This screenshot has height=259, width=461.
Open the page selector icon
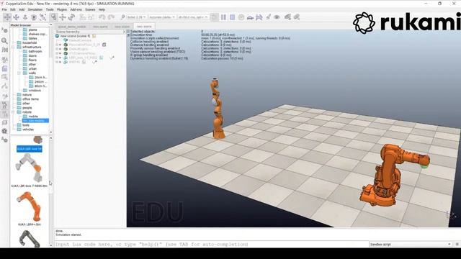pos(287,17)
